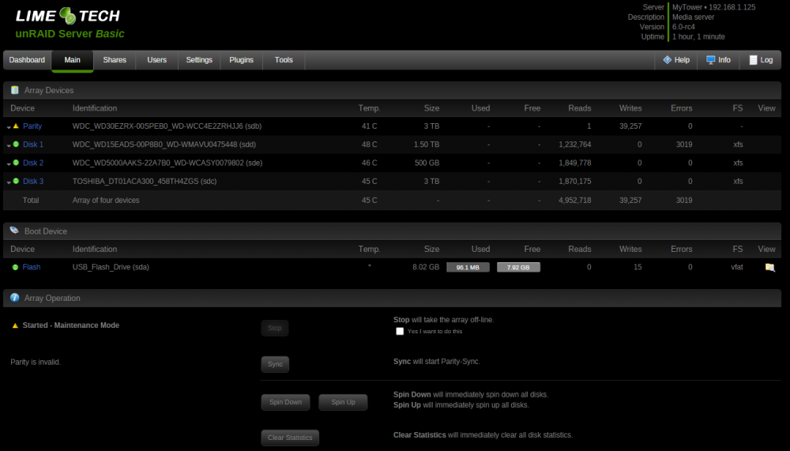Click the Disk 2 size 500 GB
This screenshot has width=790, height=451.
coord(427,163)
